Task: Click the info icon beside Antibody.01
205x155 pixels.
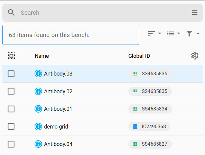Action: pos(38,109)
